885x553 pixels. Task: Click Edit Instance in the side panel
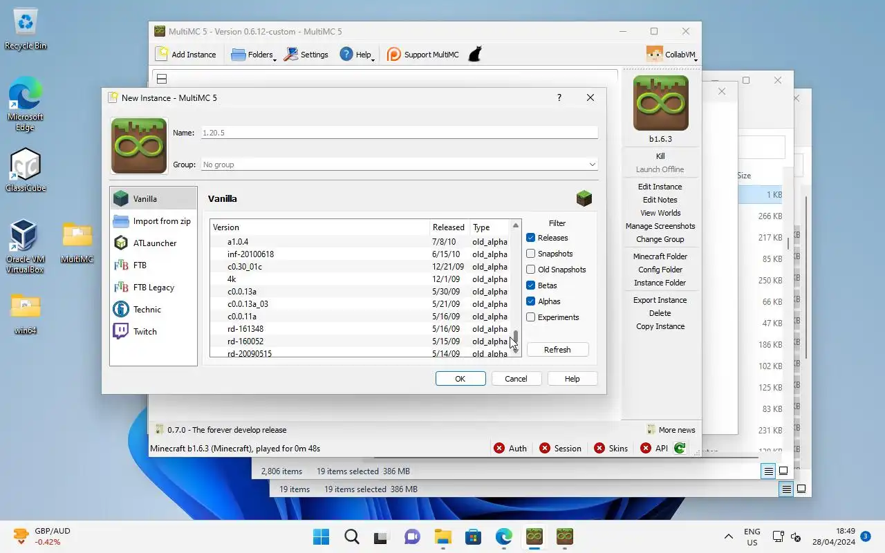(x=660, y=187)
